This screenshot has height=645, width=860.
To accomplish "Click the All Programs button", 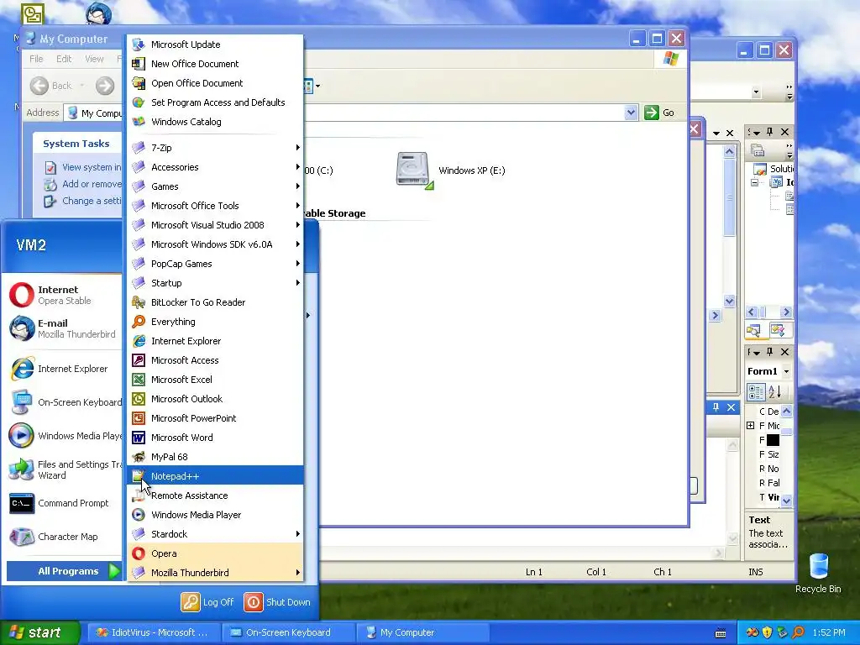I will click(x=64, y=571).
